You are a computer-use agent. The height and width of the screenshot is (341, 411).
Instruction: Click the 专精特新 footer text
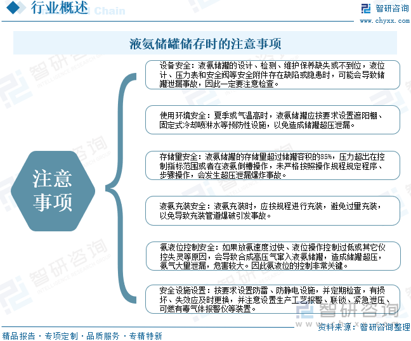[x=146, y=336]
